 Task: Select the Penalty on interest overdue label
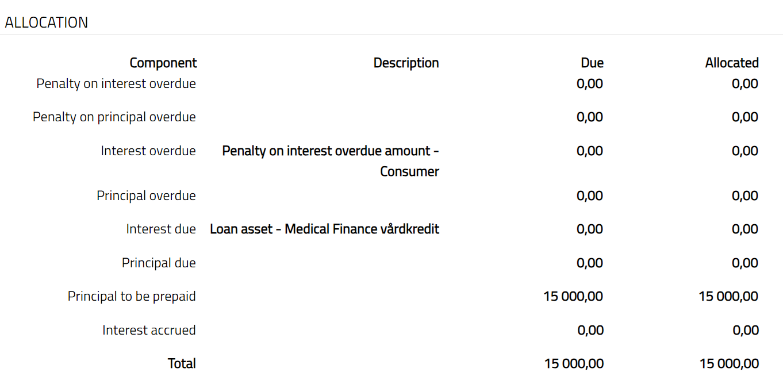click(x=116, y=83)
